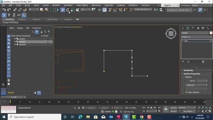Open the Graph Editors menu
The height and width of the screenshot is (120, 213).
82,5
